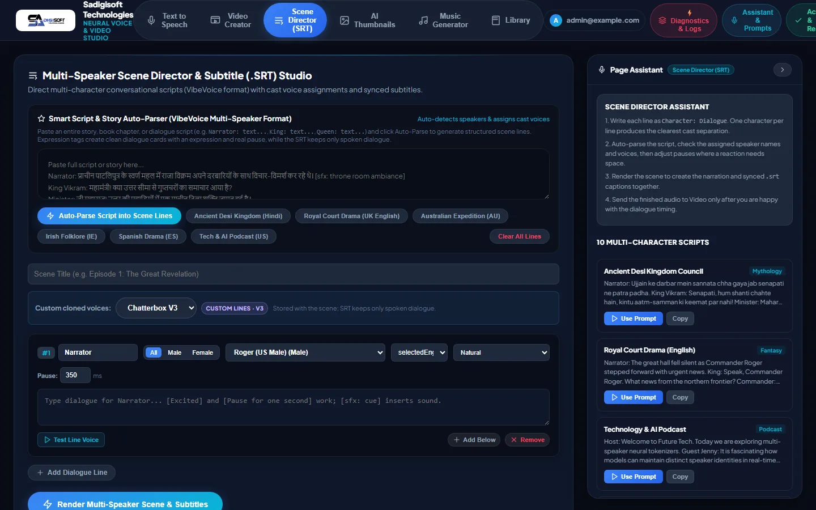Go to the Music Generator tab
Image resolution: width=816 pixels, height=510 pixels.
click(443, 20)
